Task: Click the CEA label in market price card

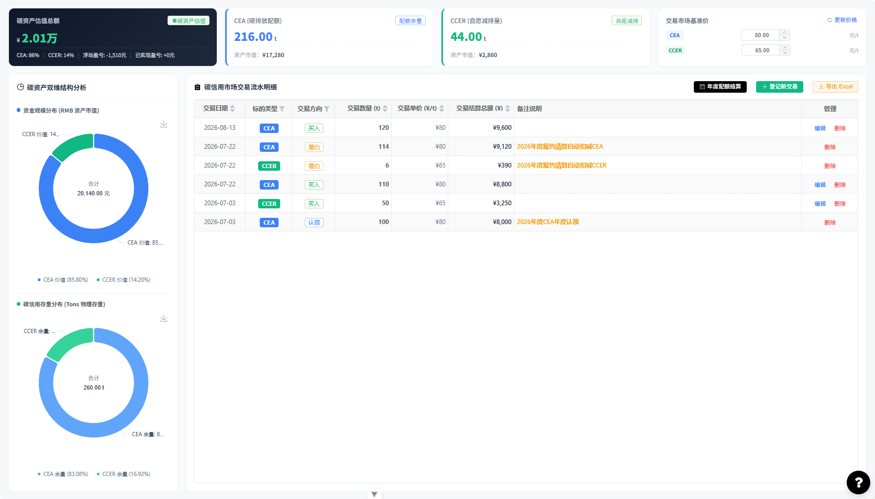Action: click(674, 35)
